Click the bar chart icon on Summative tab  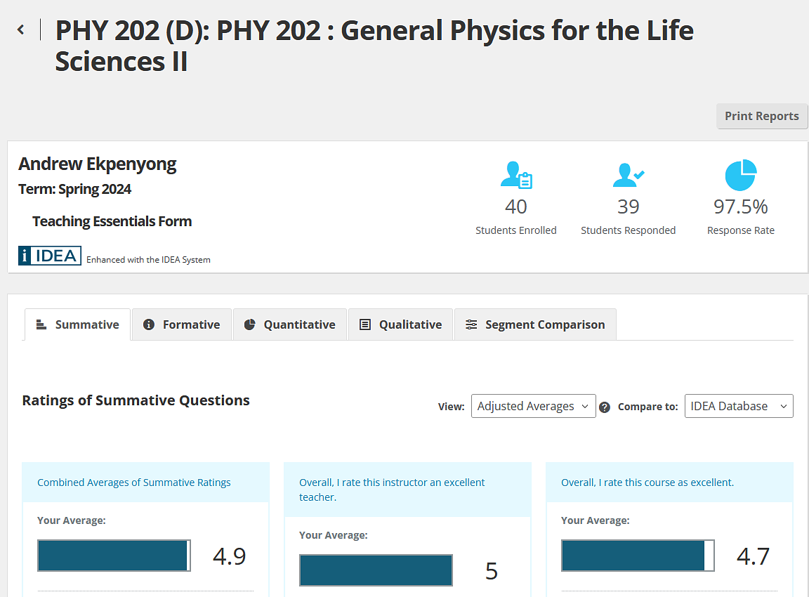[x=41, y=324]
